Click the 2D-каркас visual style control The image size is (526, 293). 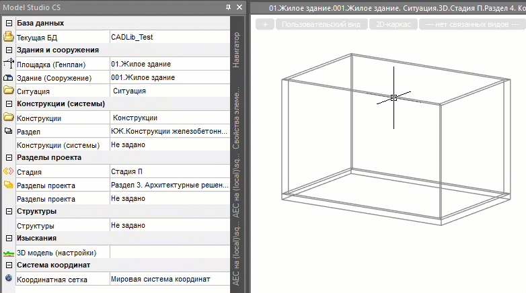point(393,25)
